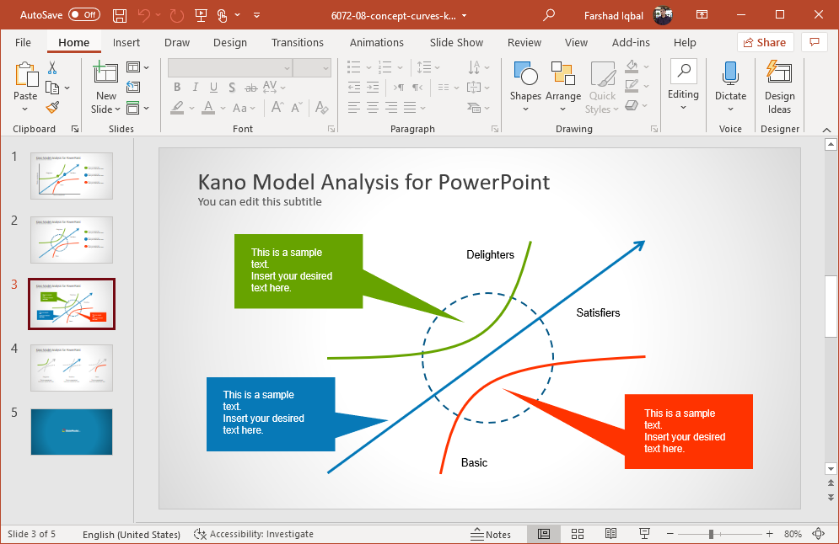Toggle the Notes pane
Image resolution: width=839 pixels, height=544 pixels.
point(492,534)
